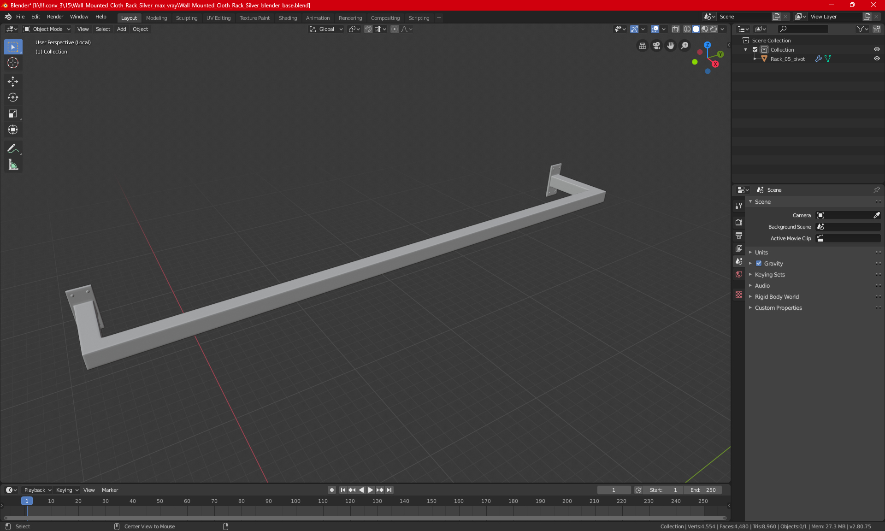Toggle viewport overlays

point(655,29)
